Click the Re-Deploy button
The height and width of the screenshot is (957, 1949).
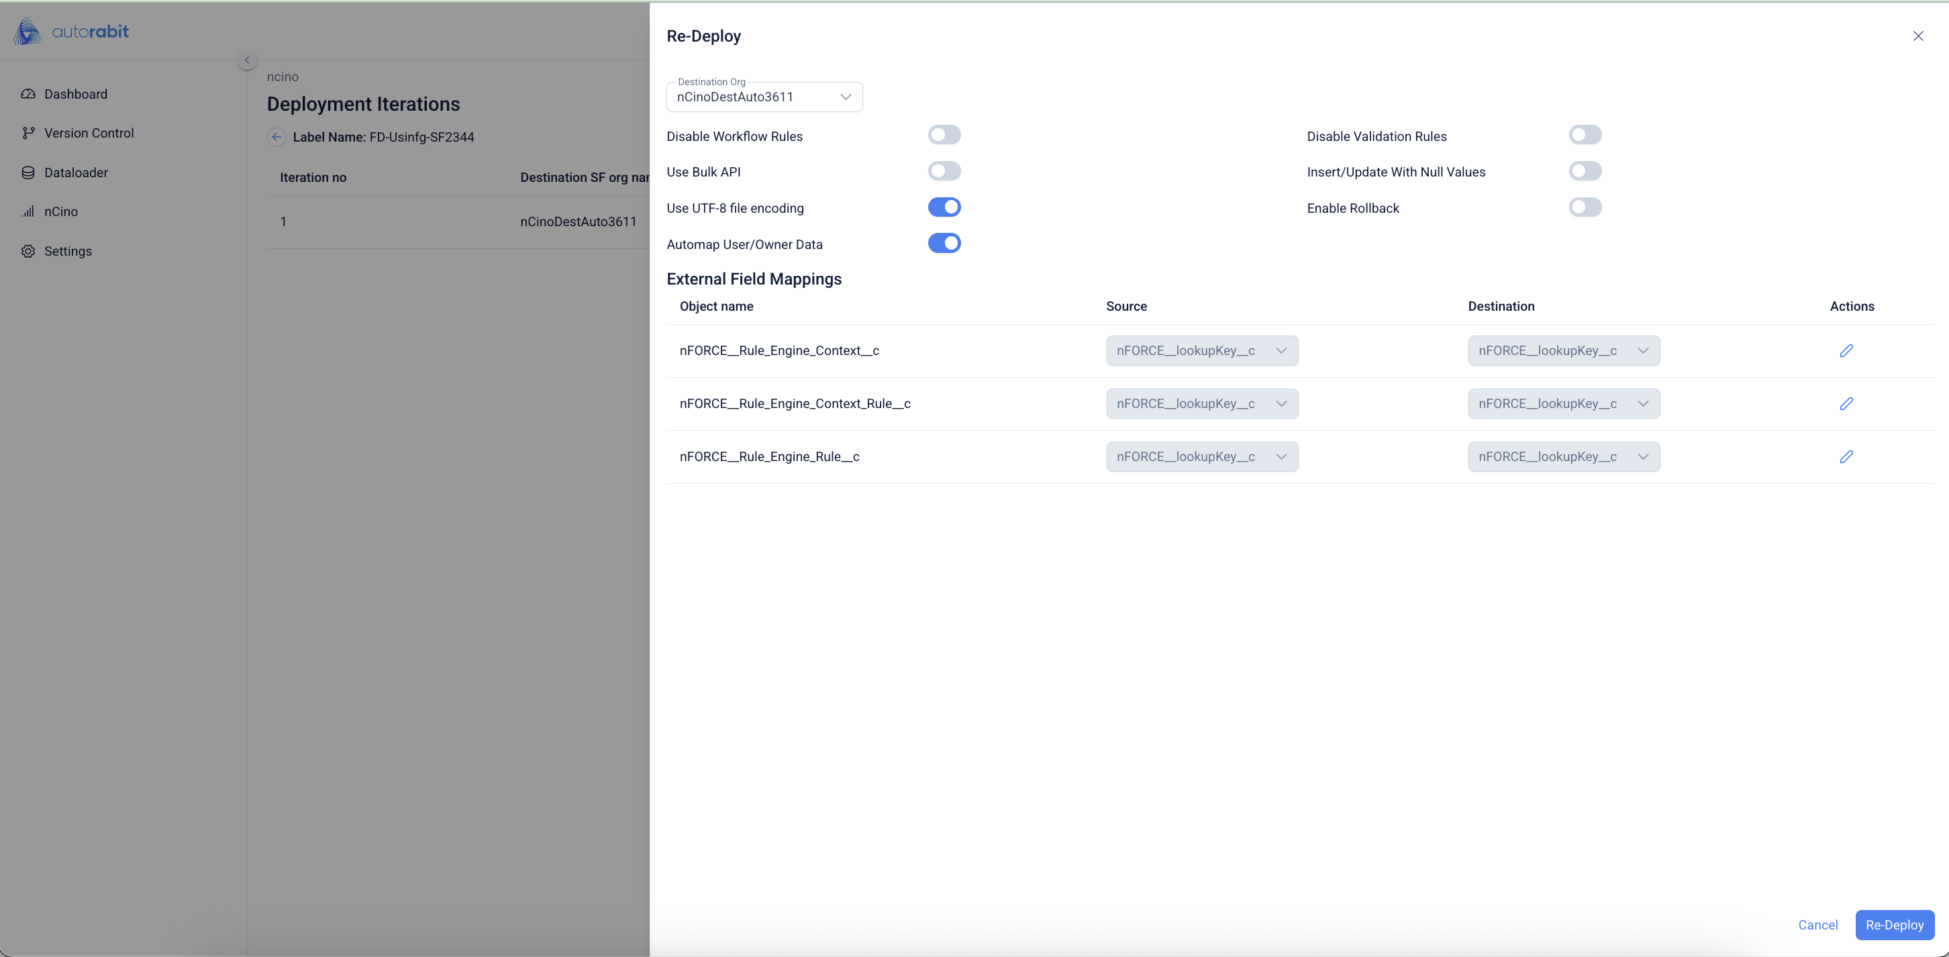point(1894,925)
